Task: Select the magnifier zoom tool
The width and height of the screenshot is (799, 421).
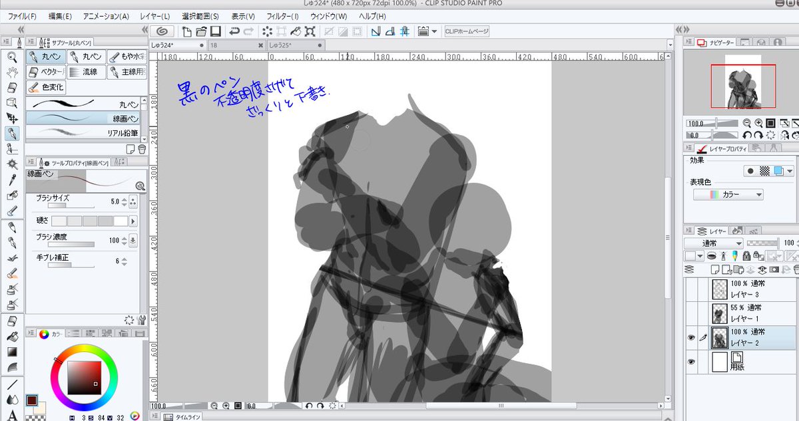Action: [12, 57]
